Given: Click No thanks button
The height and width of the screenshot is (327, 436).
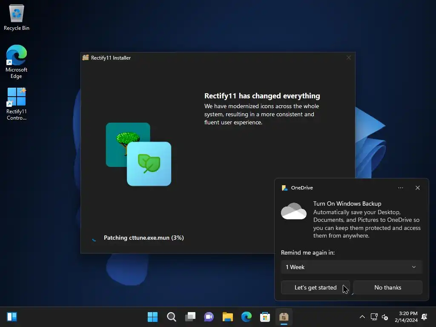Looking at the screenshot, I should tap(387, 287).
